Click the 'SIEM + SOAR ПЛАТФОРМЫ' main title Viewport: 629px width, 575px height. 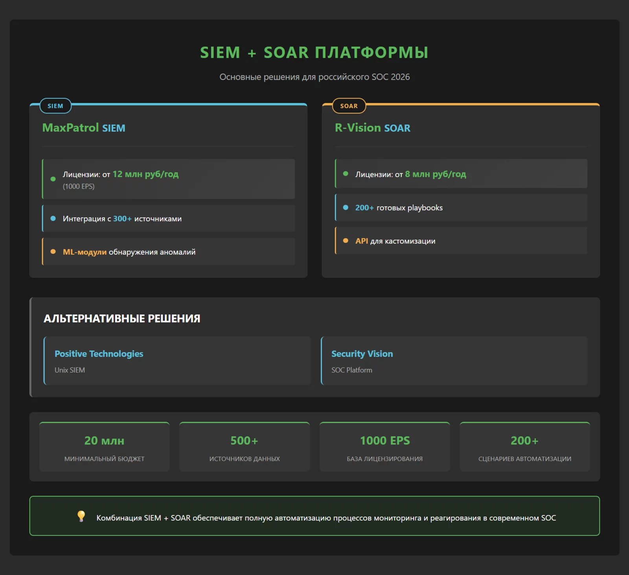click(x=314, y=52)
